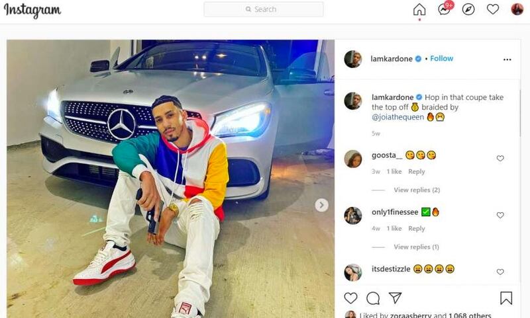Viewport: 530px width, 318px height.
Task: Follow the lamkardone account
Action: click(x=441, y=58)
